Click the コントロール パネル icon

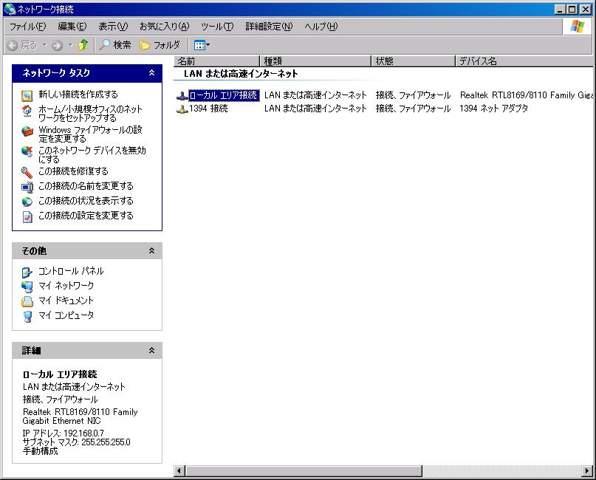pos(27,272)
